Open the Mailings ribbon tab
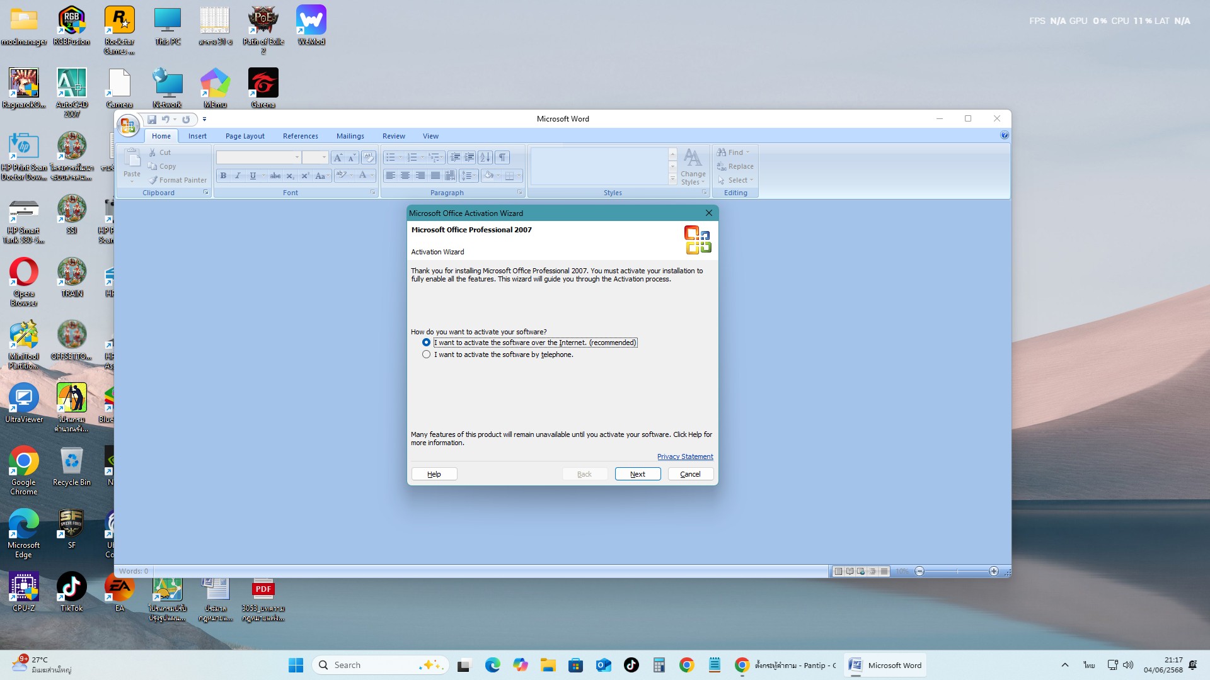1210x680 pixels. 350,136
